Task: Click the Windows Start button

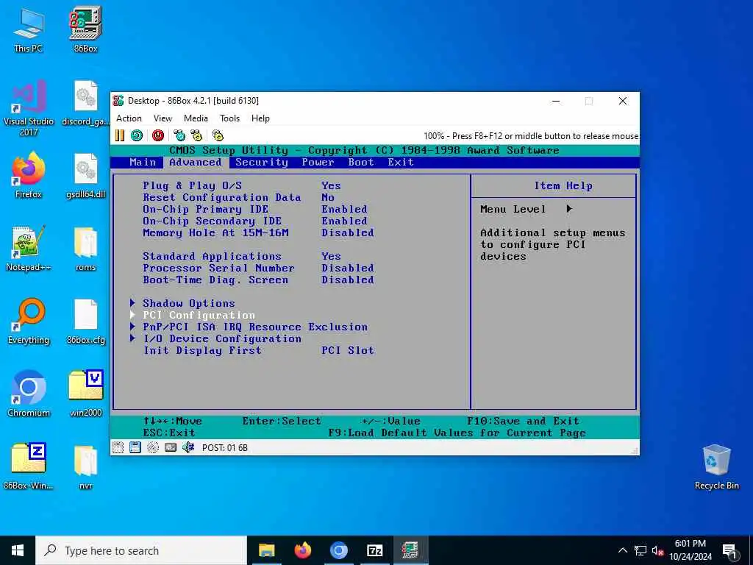Action: tap(18, 550)
